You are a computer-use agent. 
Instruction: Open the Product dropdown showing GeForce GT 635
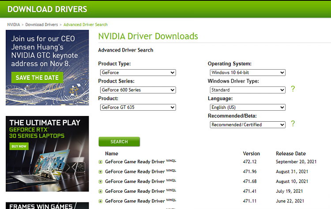138,107
